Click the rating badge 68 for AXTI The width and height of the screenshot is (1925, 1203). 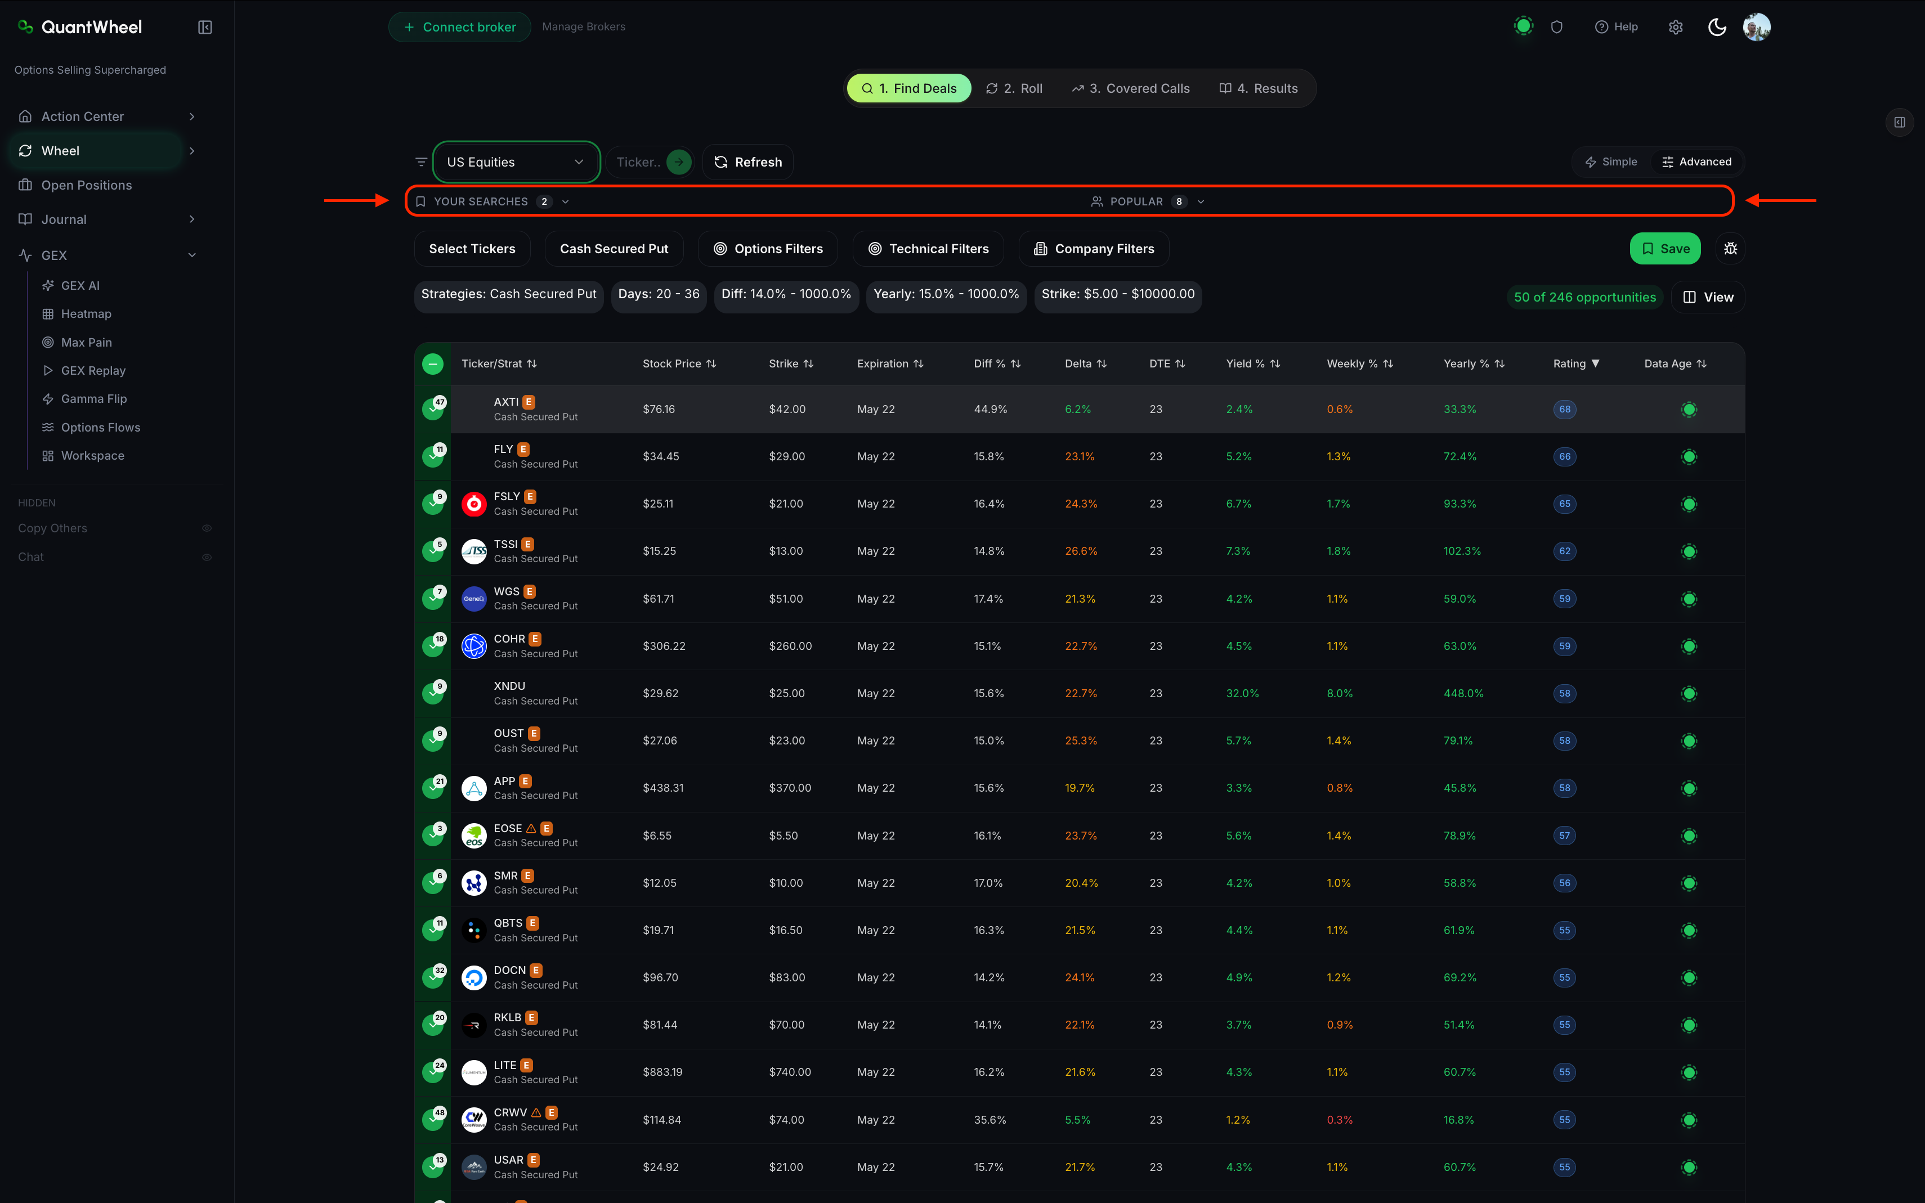pyautogui.click(x=1565, y=410)
